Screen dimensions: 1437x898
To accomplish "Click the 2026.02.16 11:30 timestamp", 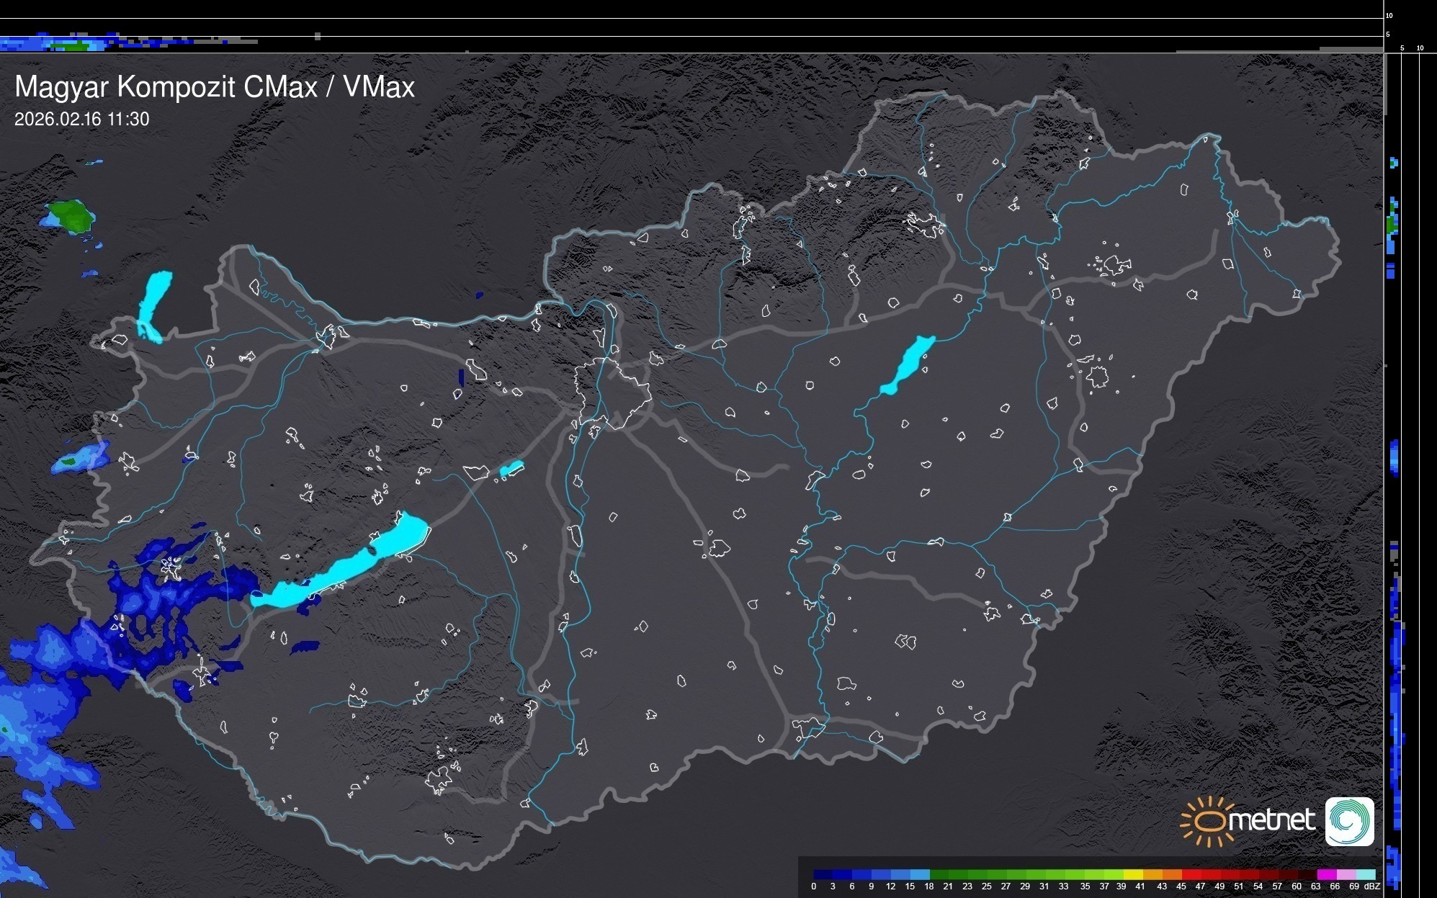I will point(81,120).
